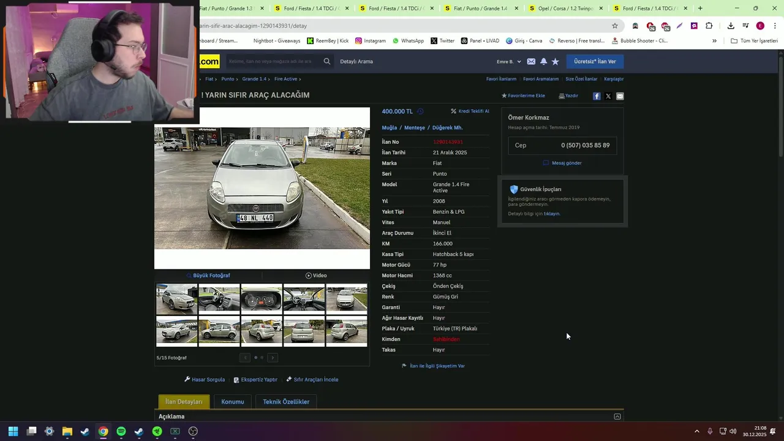This screenshot has height=441, width=784.
Task: Click Ücretsiz İlan Ver button
Action: pos(595,61)
